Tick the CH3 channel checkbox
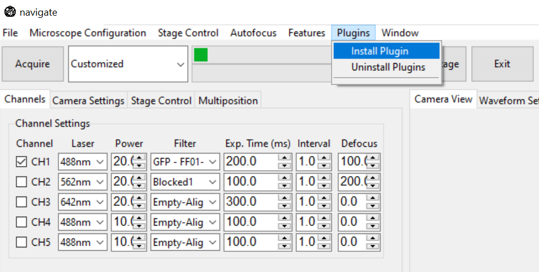The image size is (539, 272). (21, 202)
